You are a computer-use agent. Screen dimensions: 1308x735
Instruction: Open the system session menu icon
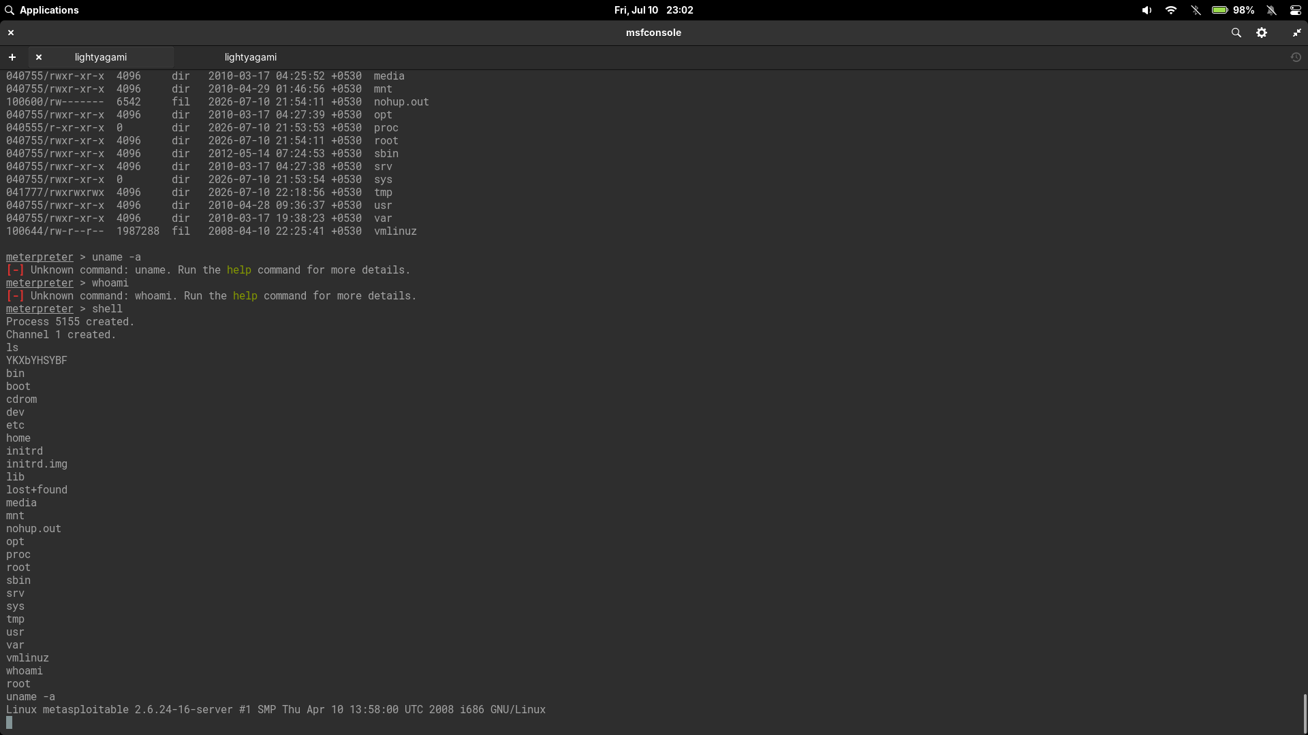click(x=1295, y=10)
